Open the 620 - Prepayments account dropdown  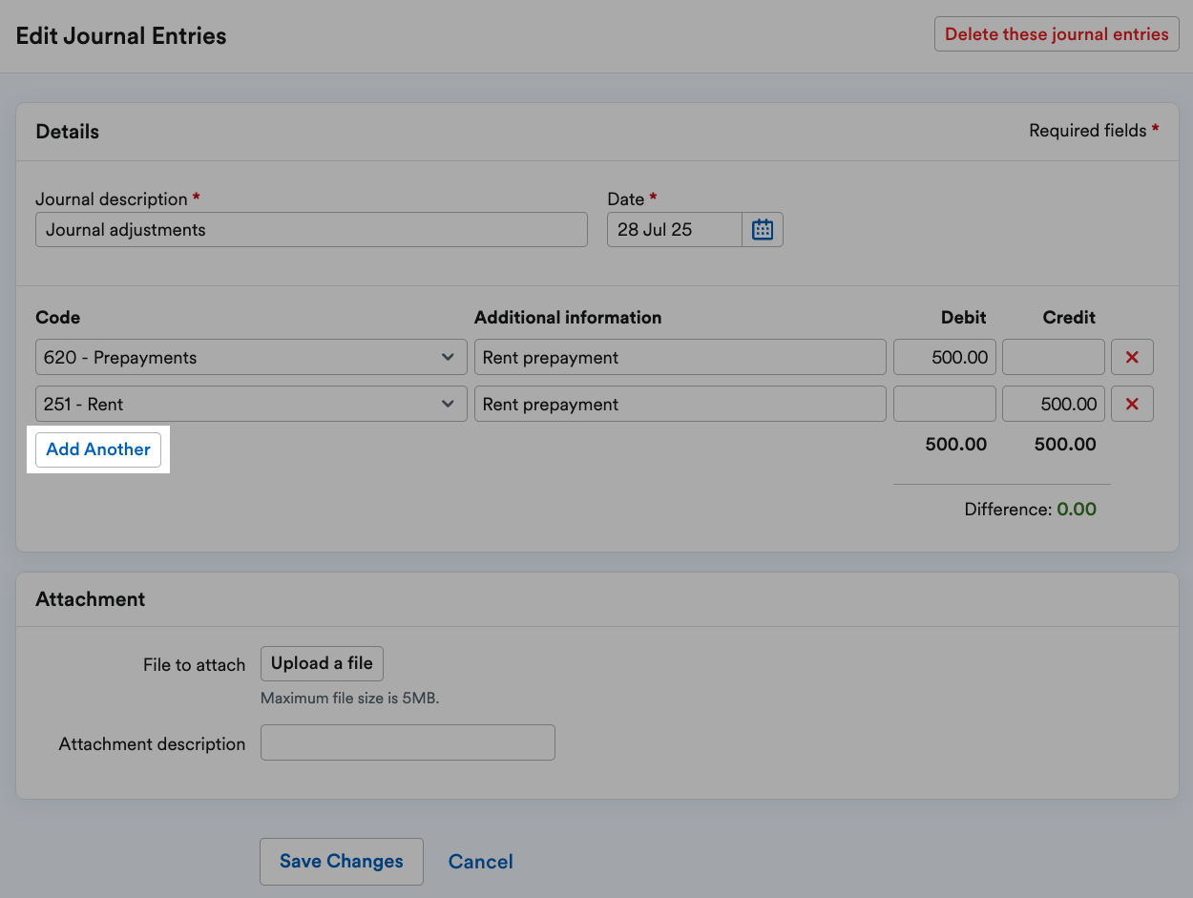[x=250, y=356]
